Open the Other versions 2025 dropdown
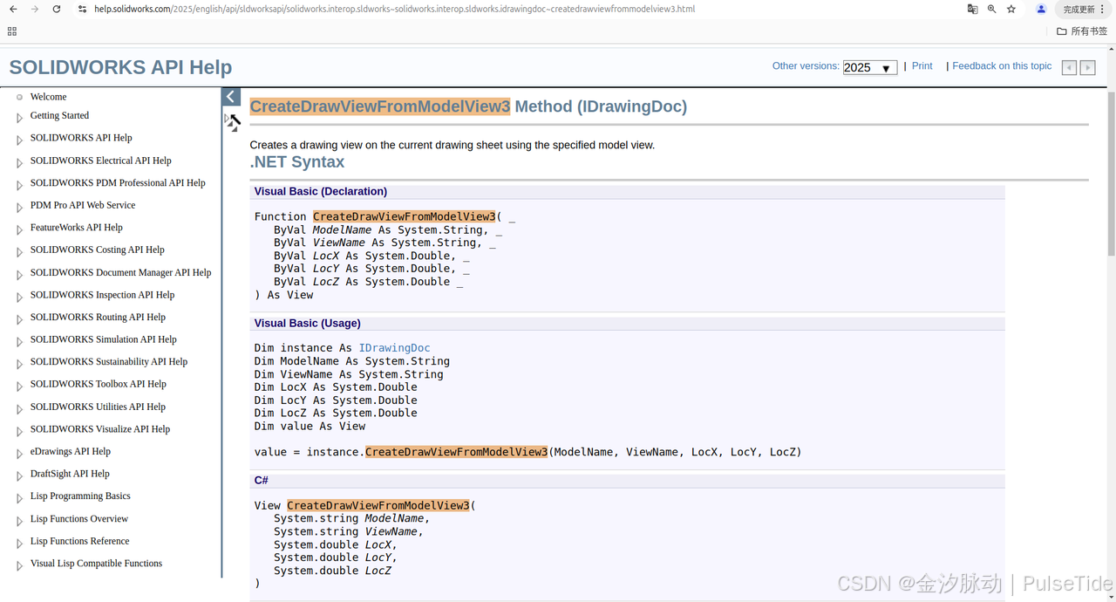The width and height of the screenshot is (1116, 602). coord(870,67)
